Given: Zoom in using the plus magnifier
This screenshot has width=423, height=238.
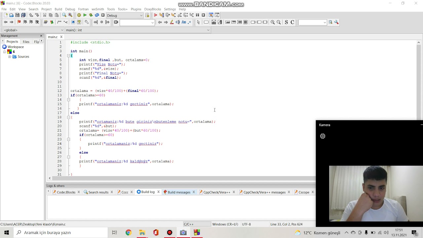Looking at the screenshot, I should [x=273, y=22].
